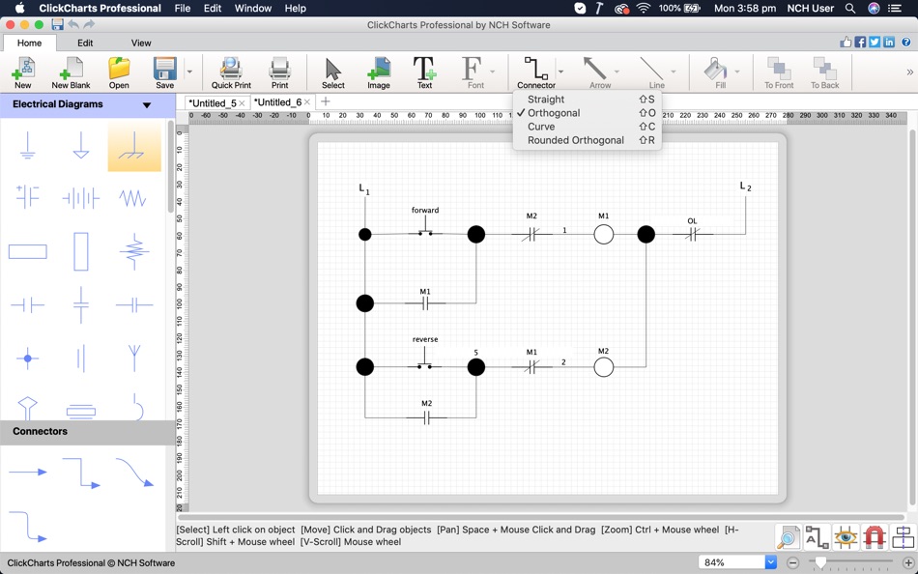The height and width of the screenshot is (574, 918).
Task: Choose Rounded Orthogonal connector style
Action: pyautogui.click(x=587, y=140)
